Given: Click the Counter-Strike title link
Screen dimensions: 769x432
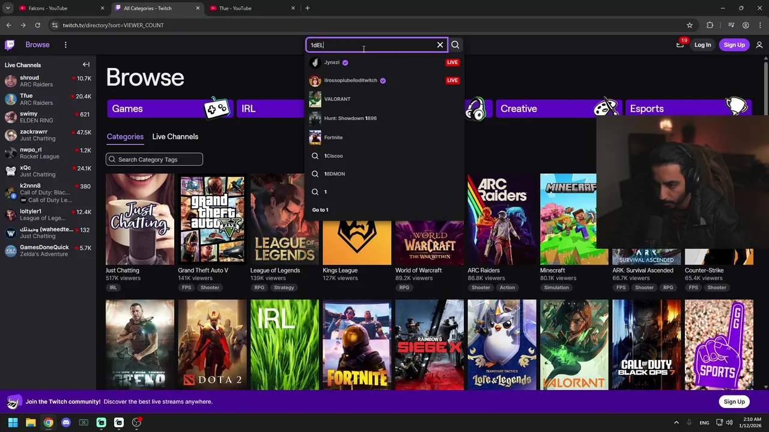Looking at the screenshot, I should (x=704, y=271).
